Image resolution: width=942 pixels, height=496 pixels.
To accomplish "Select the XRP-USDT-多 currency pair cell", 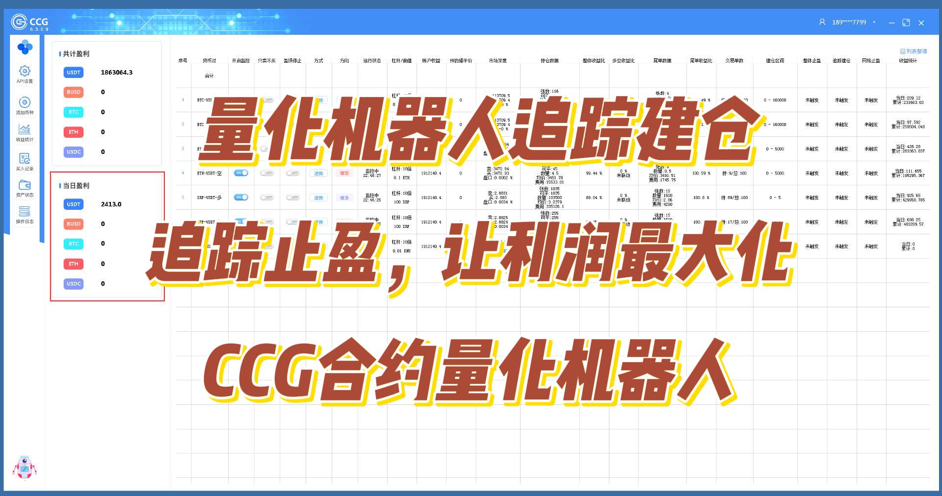I will pos(209,198).
